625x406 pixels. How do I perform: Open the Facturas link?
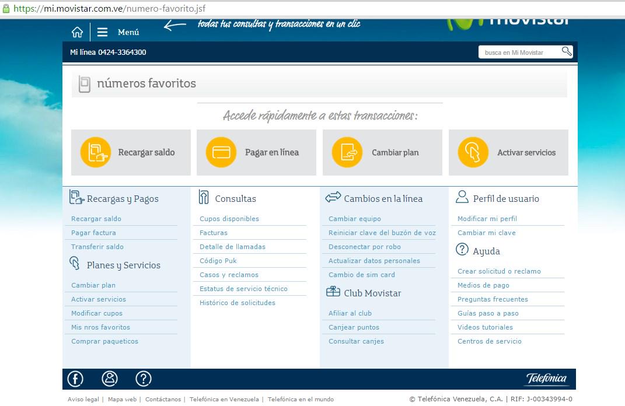pos(214,233)
